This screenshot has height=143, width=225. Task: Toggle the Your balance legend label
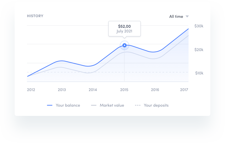pos(68,105)
